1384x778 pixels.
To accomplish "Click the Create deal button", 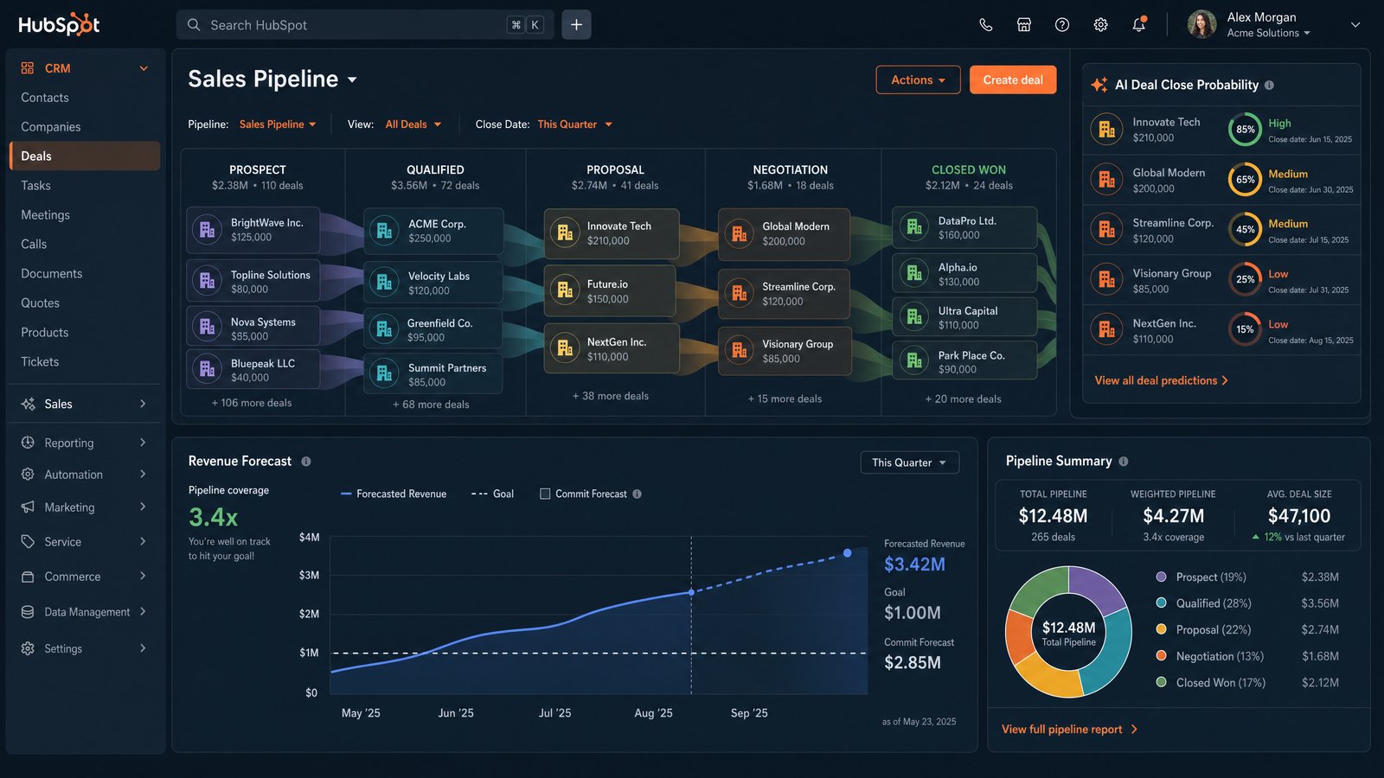I will pyautogui.click(x=1013, y=80).
